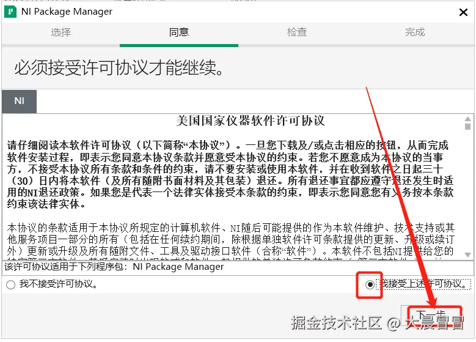476x342 pixels.
Task: Click the paragraph starting 请仔细阅读本软件许可协议
Action: point(230,174)
